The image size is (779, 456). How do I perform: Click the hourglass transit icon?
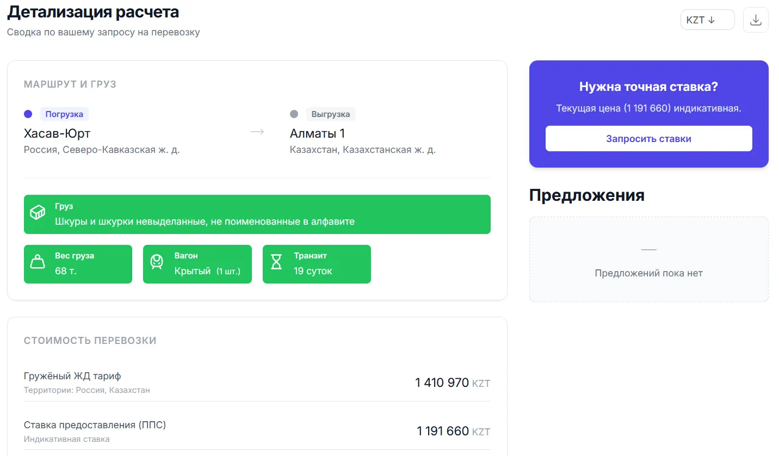[x=276, y=262]
